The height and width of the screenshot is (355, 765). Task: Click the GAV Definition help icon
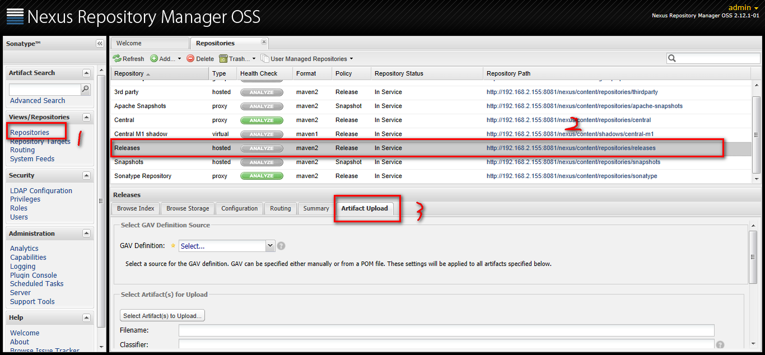[281, 246]
